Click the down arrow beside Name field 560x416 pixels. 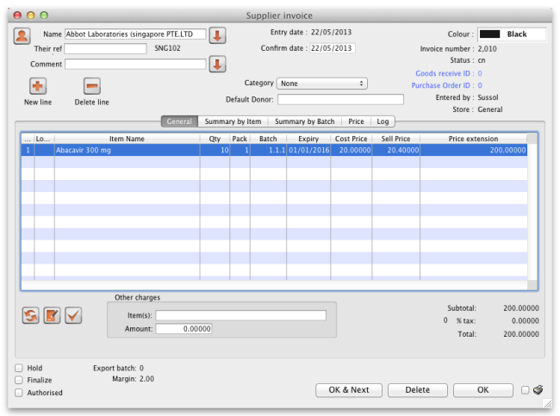point(217,35)
